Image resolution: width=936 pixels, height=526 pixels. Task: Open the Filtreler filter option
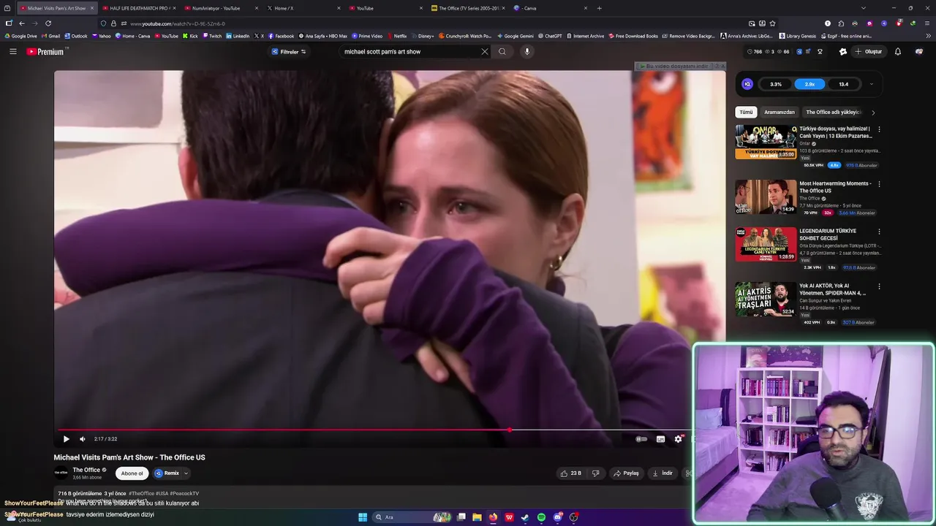click(289, 52)
